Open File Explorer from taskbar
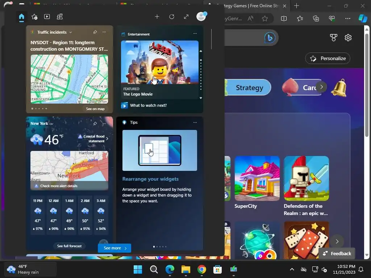 click(x=186, y=269)
